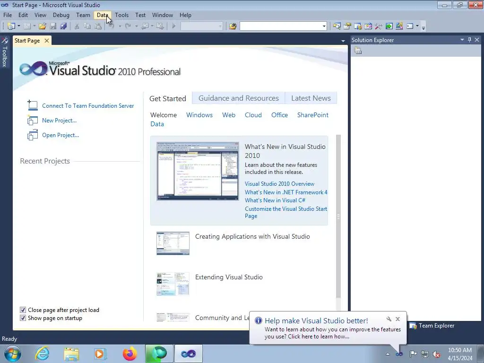The width and height of the screenshot is (484, 363).
Task: Open the active documents list dropdown arrow
Action: pos(343,41)
